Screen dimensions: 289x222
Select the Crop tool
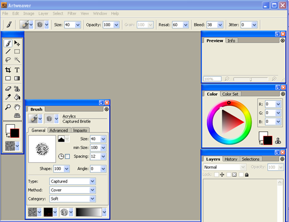(8, 70)
